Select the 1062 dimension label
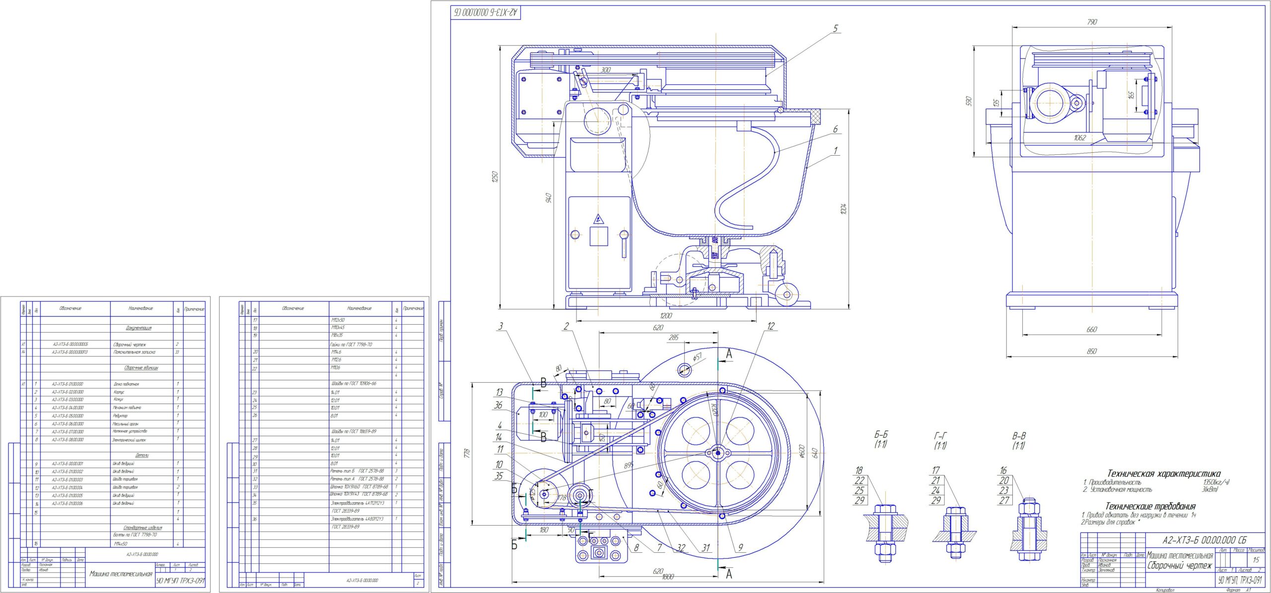The width and height of the screenshot is (1271, 593). pos(1080,138)
